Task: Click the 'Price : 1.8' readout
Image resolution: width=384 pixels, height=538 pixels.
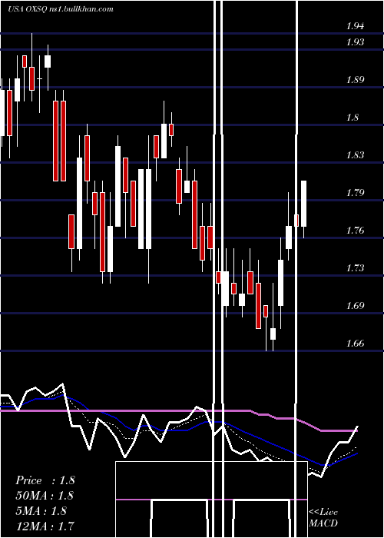Action: point(45,480)
